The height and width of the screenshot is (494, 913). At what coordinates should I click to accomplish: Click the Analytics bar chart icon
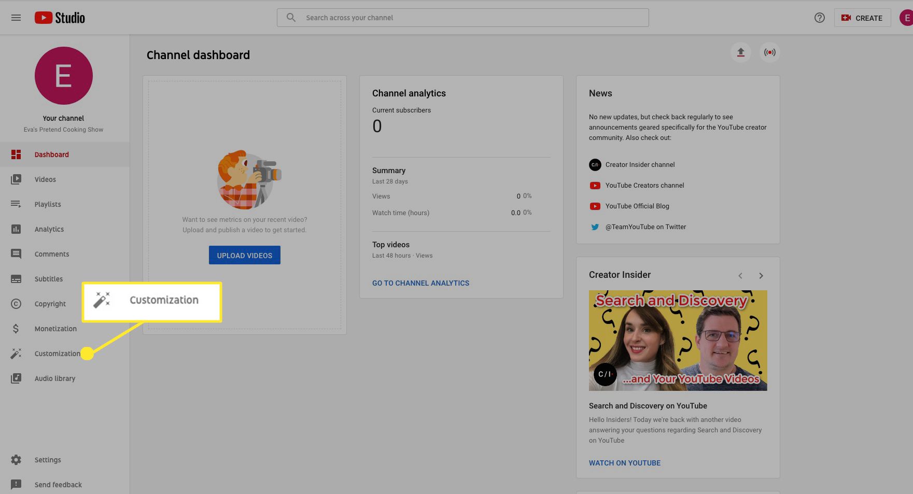pyautogui.click(x=16, y=229)
